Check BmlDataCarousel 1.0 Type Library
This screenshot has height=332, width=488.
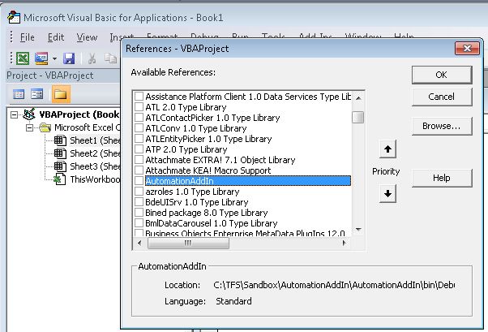click(x=139, y=223)
